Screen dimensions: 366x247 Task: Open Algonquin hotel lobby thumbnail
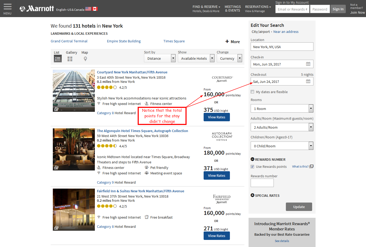pos(74,149)
